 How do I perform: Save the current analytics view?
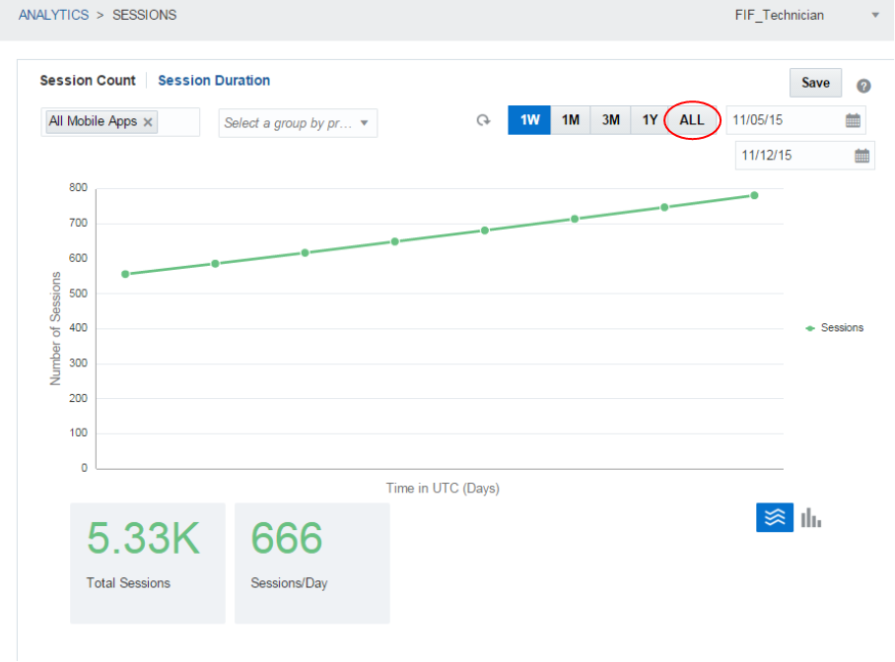[x=815, y=83]
